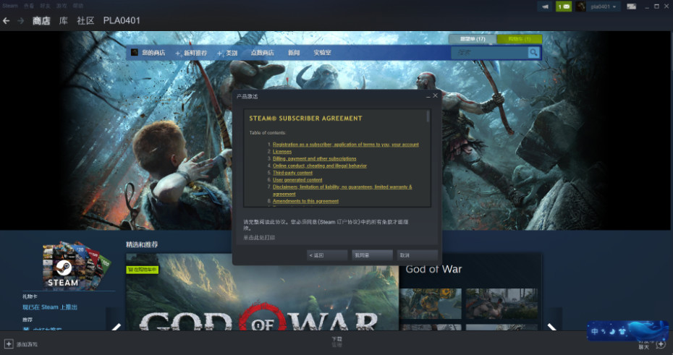The width and height of the screenshot is (673, 355).
Task: Click the agreement scrollbar thumb
Action: (428, 116)
